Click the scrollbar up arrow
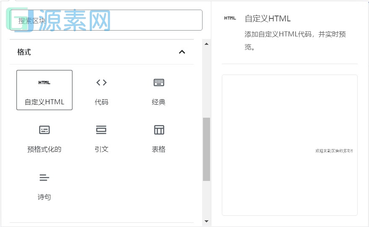Viewport: 369px width, 227px height. click(x=206, y=44)
